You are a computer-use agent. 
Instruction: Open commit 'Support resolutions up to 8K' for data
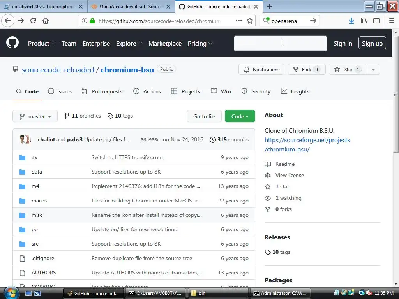[x=126, y=172]
